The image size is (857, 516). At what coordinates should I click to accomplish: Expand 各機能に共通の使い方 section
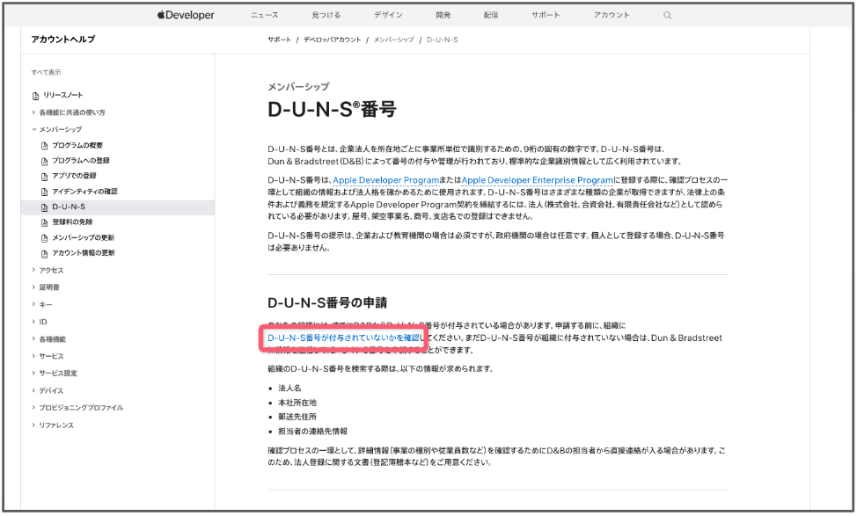tap(69, 113)
